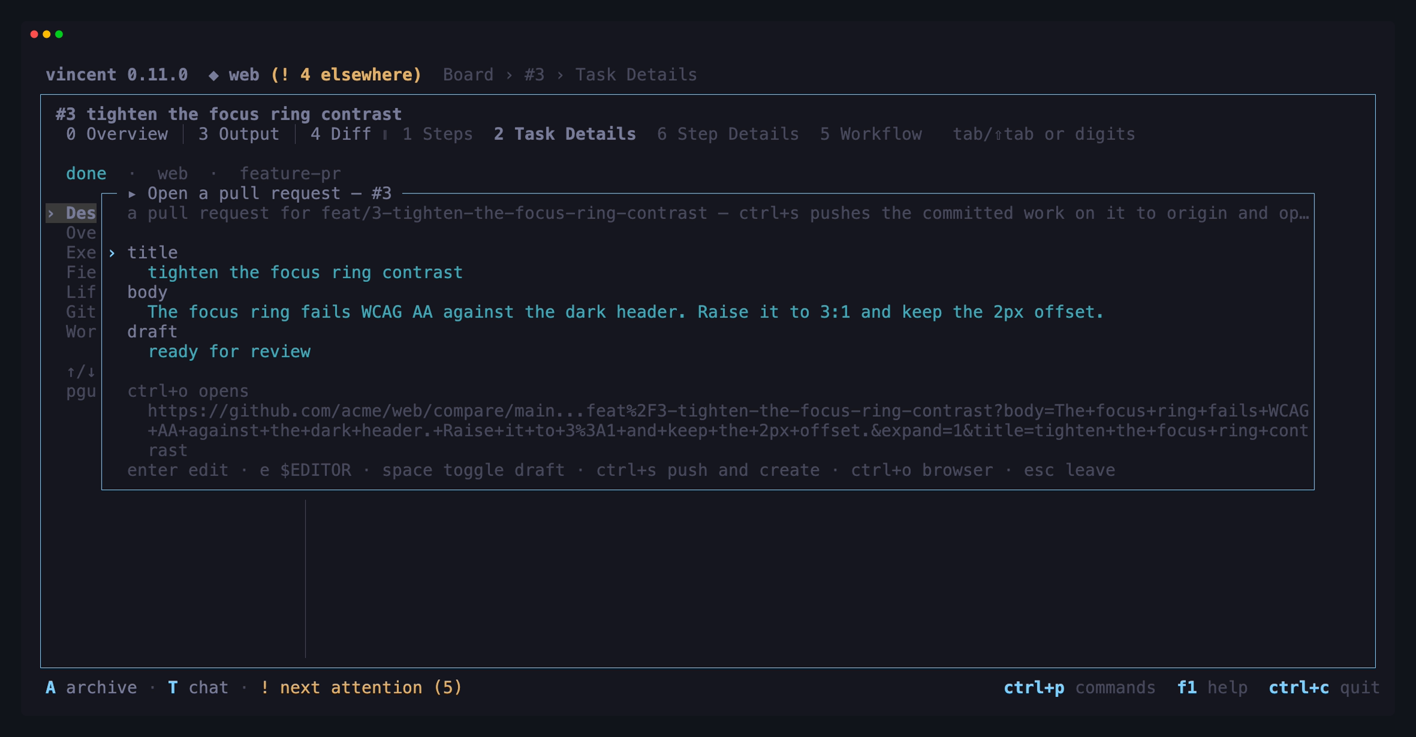Edit the body text about WCAG AA
Viewport: 1416px width, 737px height.
coord(625,312)
